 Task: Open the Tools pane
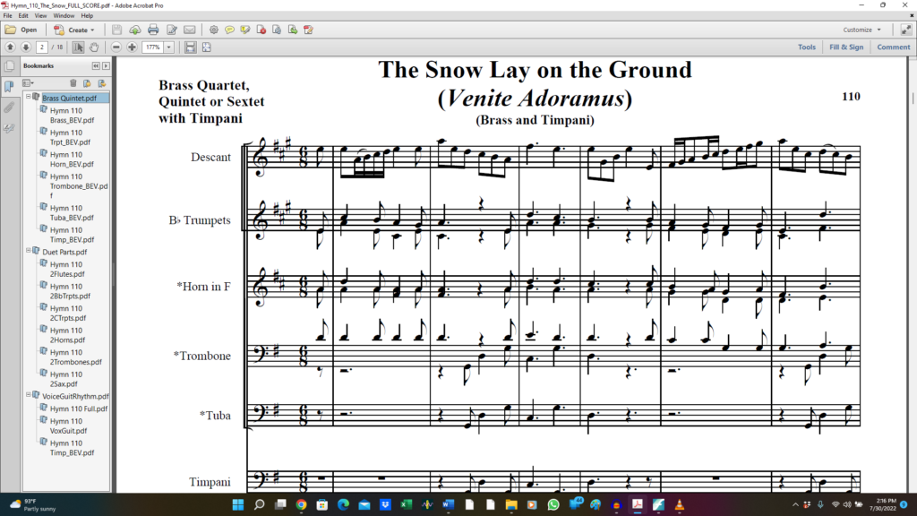807,47
